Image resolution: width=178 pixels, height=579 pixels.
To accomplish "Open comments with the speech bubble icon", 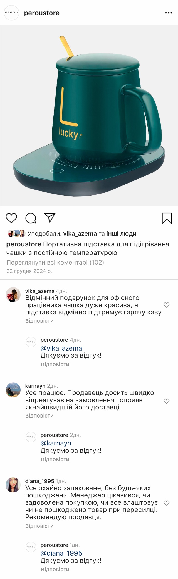I will [x=31, y=218].
